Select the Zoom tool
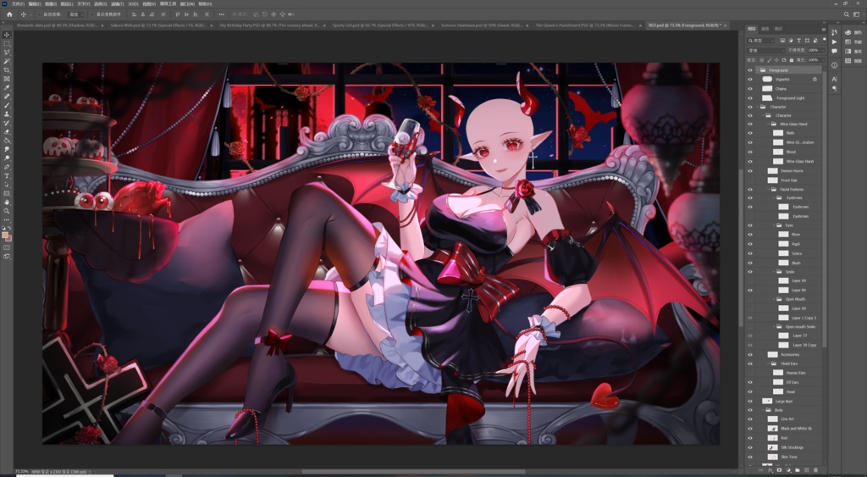 7,211
